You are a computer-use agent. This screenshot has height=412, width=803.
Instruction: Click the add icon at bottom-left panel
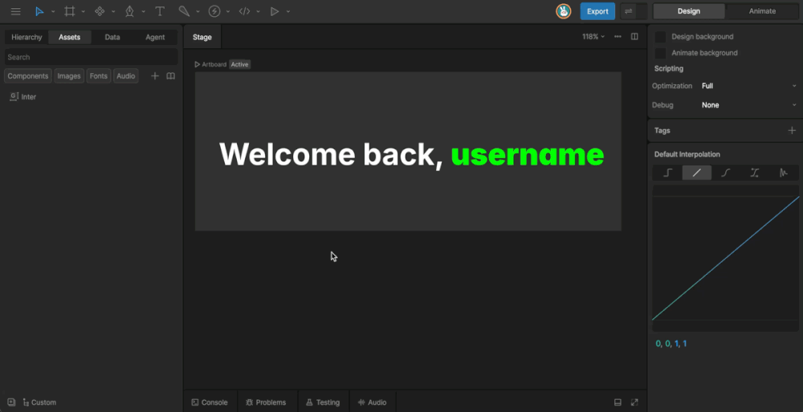pyautogui.click(x=11, y=402)
